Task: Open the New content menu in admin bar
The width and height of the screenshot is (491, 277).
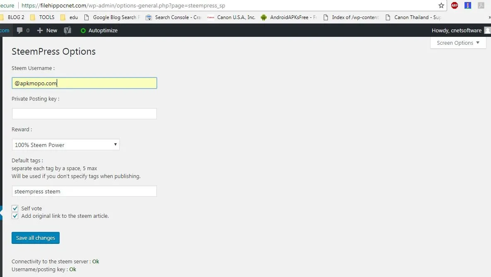Action: coord(47,30)
